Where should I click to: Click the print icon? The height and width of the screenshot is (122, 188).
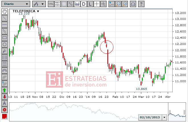tap(133, 4)
